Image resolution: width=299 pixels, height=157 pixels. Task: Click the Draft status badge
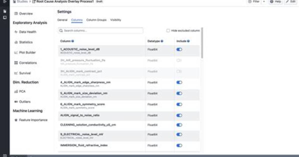pos(99,1)
